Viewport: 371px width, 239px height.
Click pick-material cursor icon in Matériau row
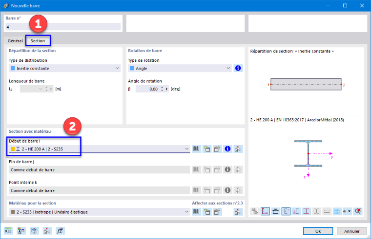pyautogui.click(x=238, y=212)
